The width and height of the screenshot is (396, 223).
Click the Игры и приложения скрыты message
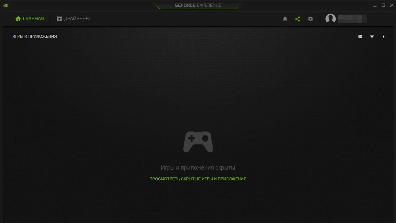tap(198, 168)
